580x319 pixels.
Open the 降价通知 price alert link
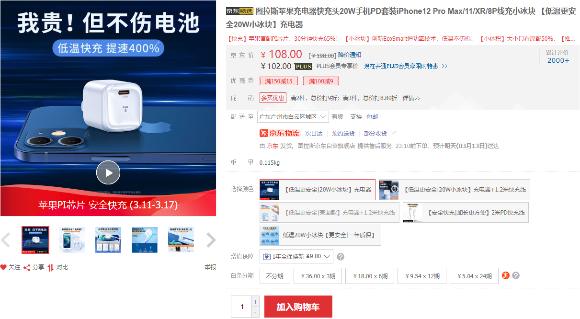click(350, 55)
